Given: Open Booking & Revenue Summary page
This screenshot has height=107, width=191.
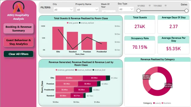Looking at the screenshot, I should pyautogui.click(x=19, y=29).
